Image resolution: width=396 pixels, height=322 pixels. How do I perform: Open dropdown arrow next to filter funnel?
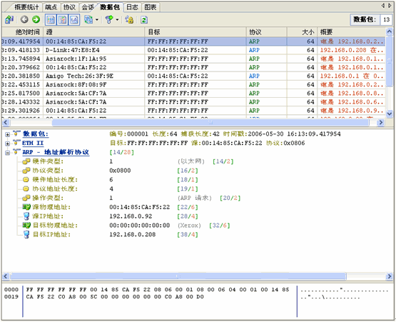tap(117, 19)
